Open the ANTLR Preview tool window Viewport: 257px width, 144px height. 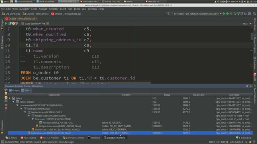(x=49, y=138)
